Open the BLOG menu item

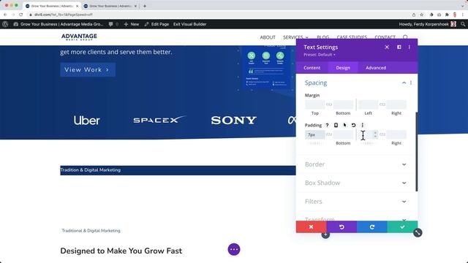tap(323, 37)
